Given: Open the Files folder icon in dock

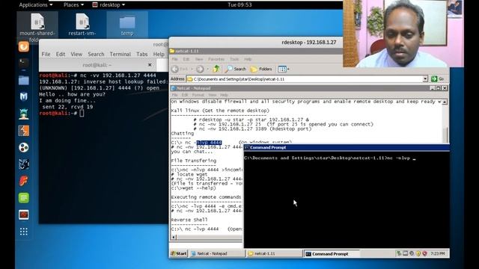Looking at the screenshot, I should (x=24, y=80).
